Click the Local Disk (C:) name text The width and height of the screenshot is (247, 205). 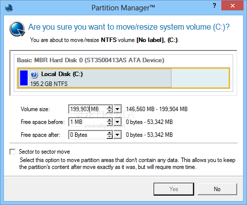coord(62,74)
